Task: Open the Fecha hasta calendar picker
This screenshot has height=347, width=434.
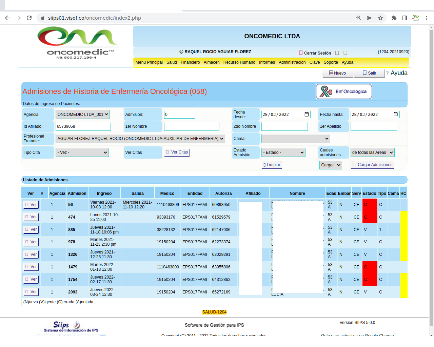Action: 395,115
